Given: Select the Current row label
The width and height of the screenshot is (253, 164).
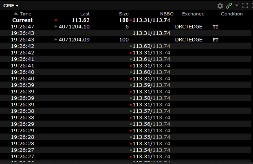Looking at the screenshot, I should 22,20.
